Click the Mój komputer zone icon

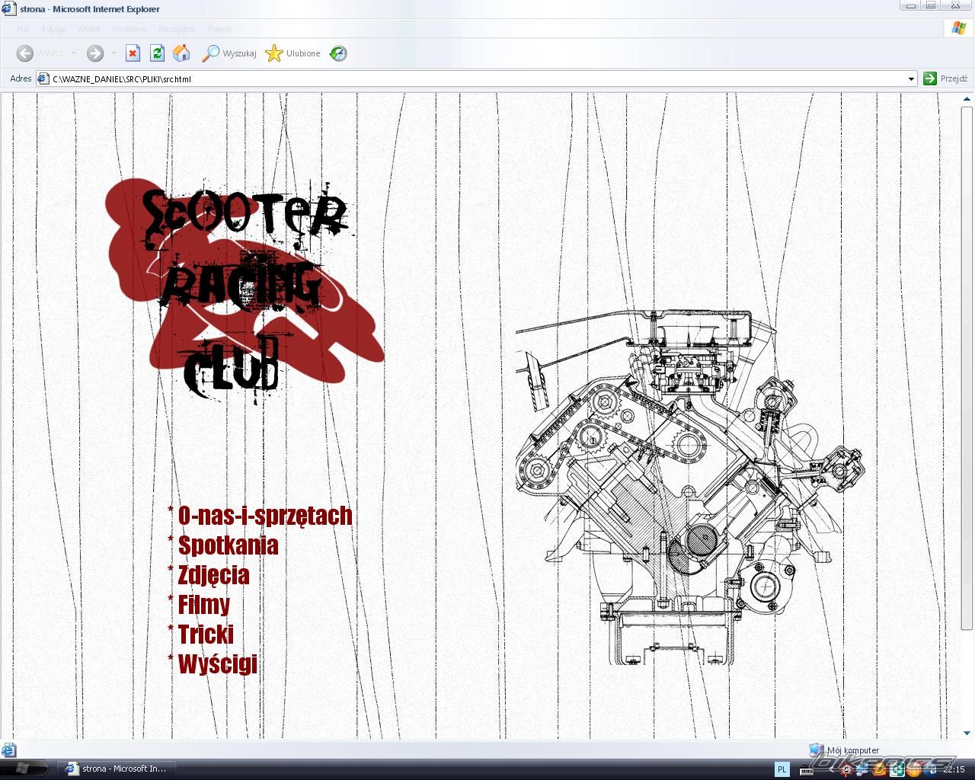click(817, 750)
